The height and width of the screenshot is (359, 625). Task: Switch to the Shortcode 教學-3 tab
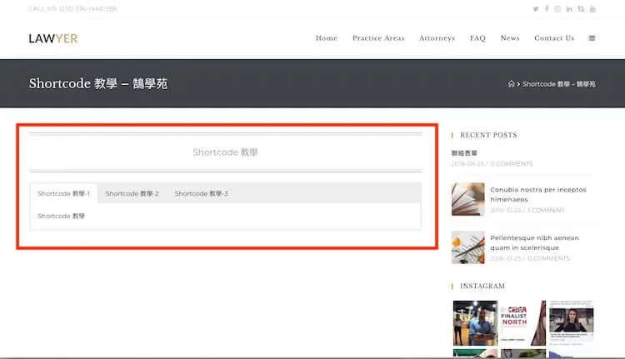[x=201, y=193]
